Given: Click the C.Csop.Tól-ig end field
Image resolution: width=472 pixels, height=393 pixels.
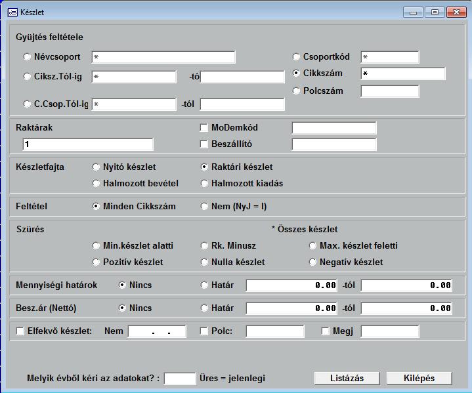Looking at the screenshot, I should (x=242, y=104).
